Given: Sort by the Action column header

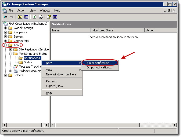Looking at the screenshot, I should (x=161, y=30).
